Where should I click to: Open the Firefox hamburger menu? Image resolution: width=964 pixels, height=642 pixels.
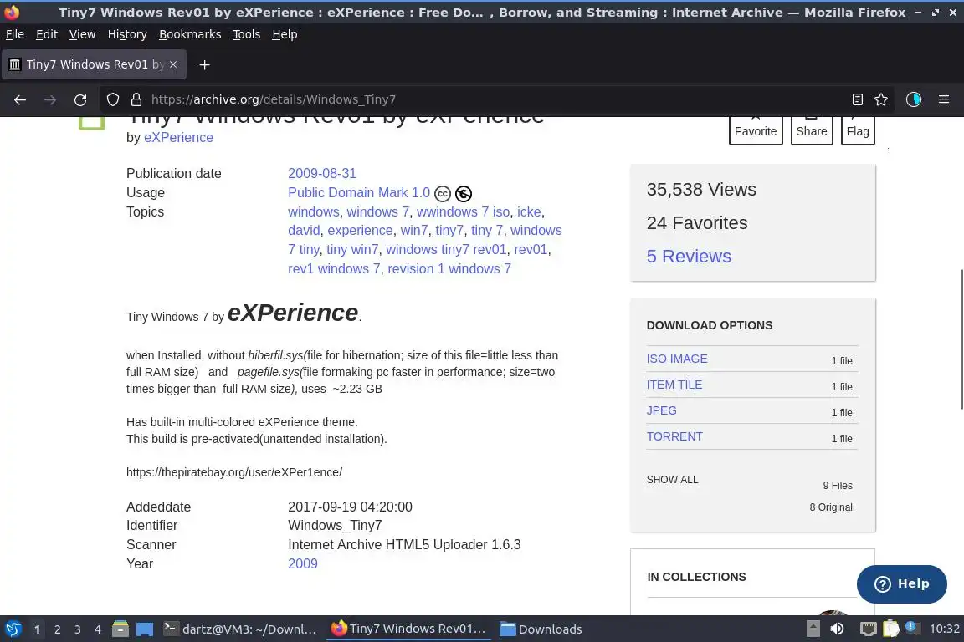click(x=944, y=99)
